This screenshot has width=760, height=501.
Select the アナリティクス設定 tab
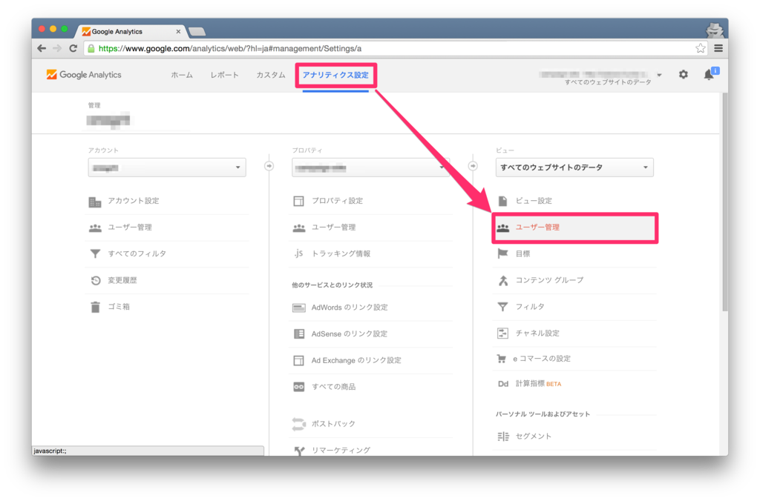[335, 75]
